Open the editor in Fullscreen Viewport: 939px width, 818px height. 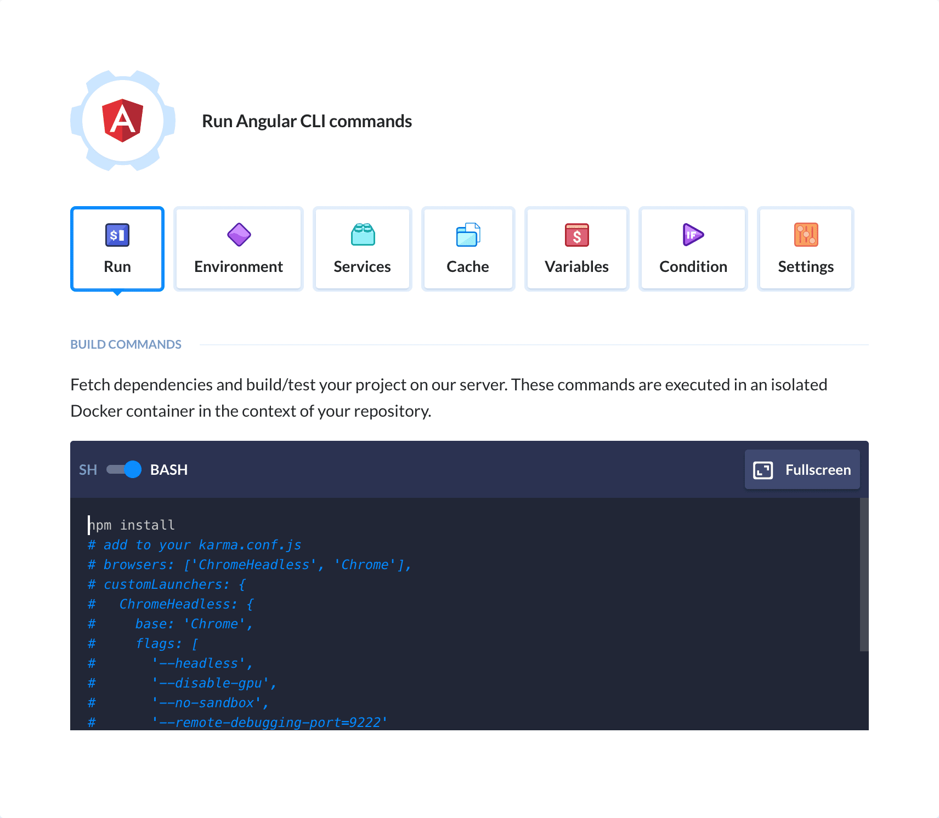click(x=802, y=469)
